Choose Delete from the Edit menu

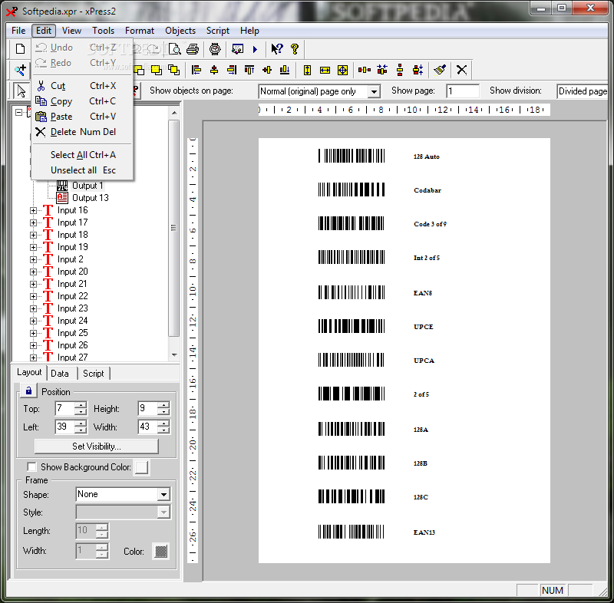[x=82, y=132]
